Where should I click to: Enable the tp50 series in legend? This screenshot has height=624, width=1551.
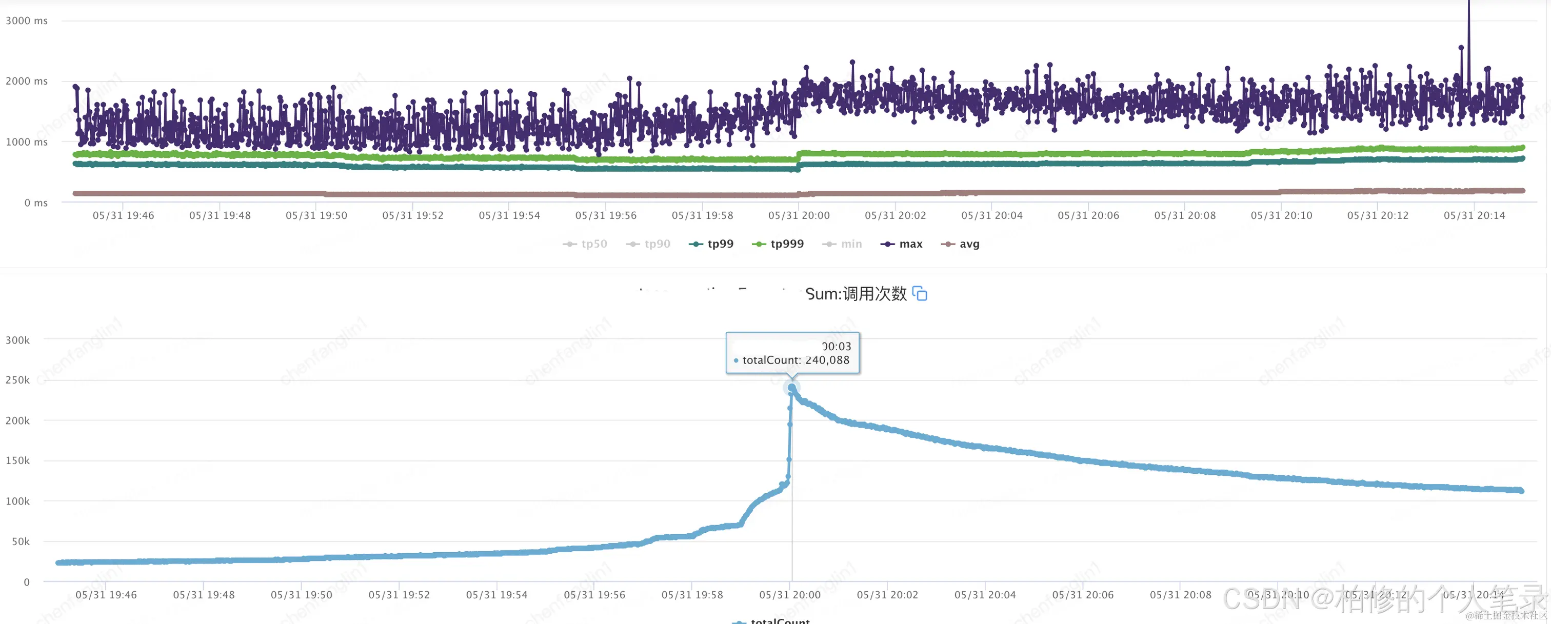click(585, 244)
